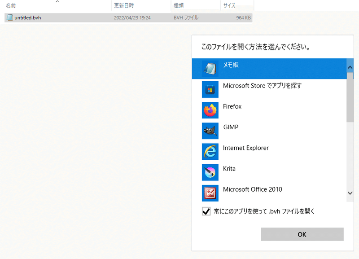Screen dimensions: 359x259
Task: Click the Notepad (メモ帳) app icon
Action: coord(210,69)
